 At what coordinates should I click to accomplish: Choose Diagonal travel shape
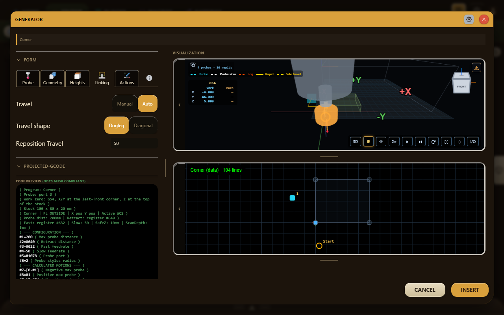click(x=143, y=126)
